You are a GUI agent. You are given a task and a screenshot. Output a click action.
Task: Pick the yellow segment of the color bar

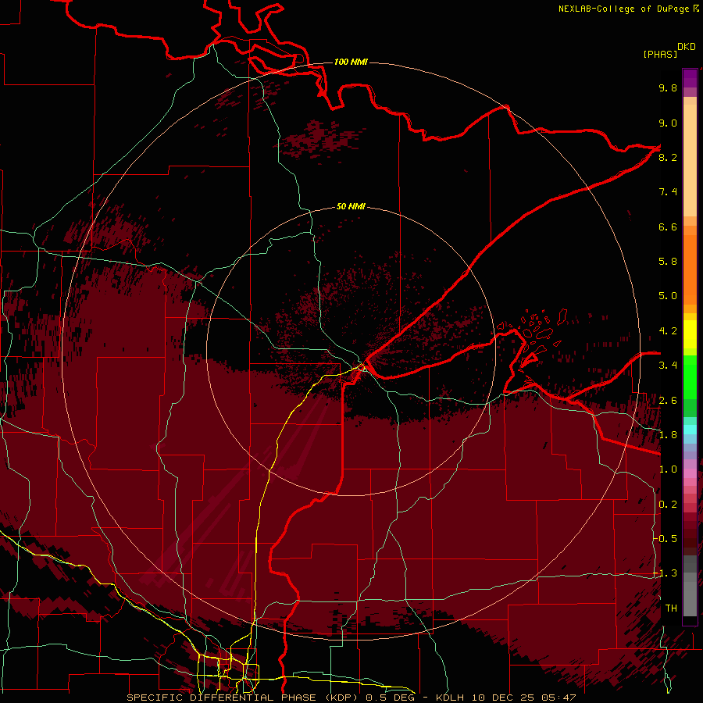[x=690, y=334]
